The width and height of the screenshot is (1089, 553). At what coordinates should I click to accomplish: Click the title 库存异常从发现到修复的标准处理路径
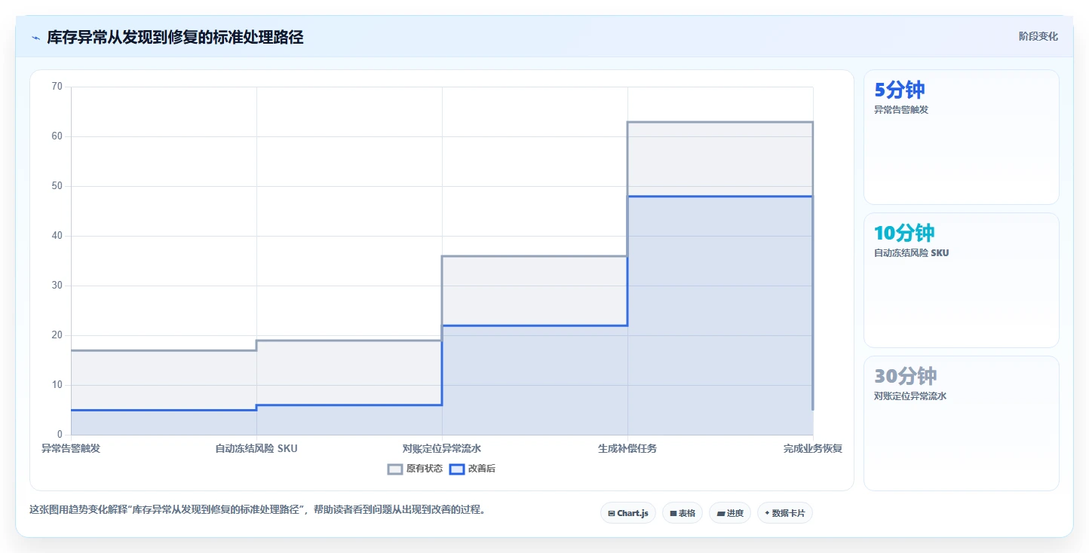175,37
